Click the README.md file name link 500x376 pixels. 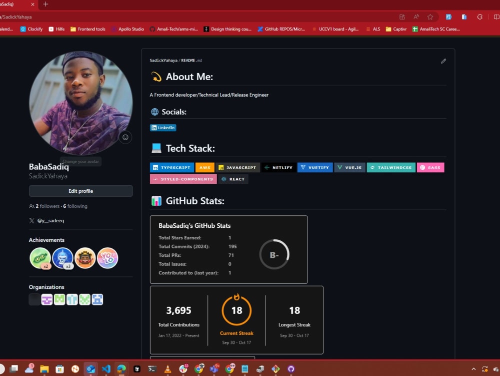191,60
